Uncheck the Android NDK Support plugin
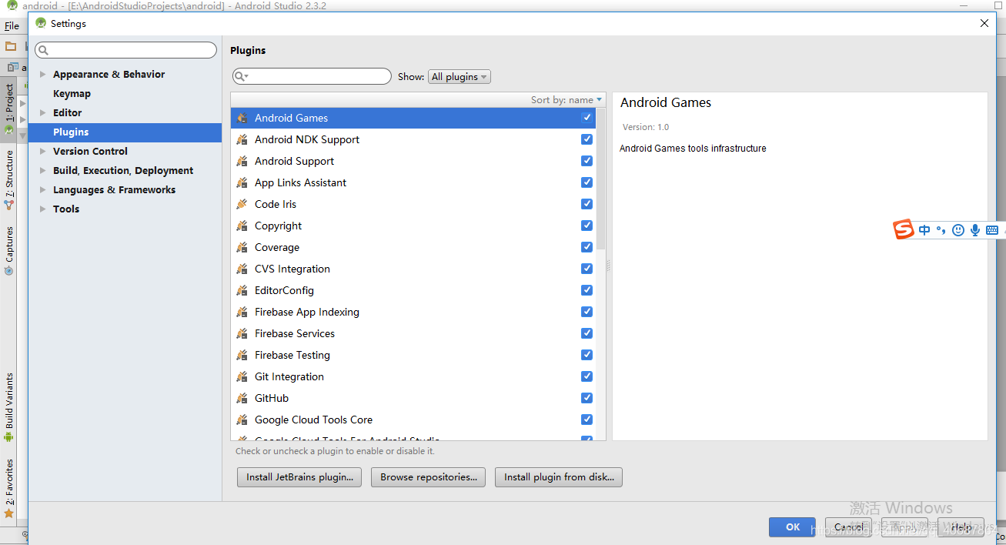Viewport: 1006px width, 545px height. 587,139
